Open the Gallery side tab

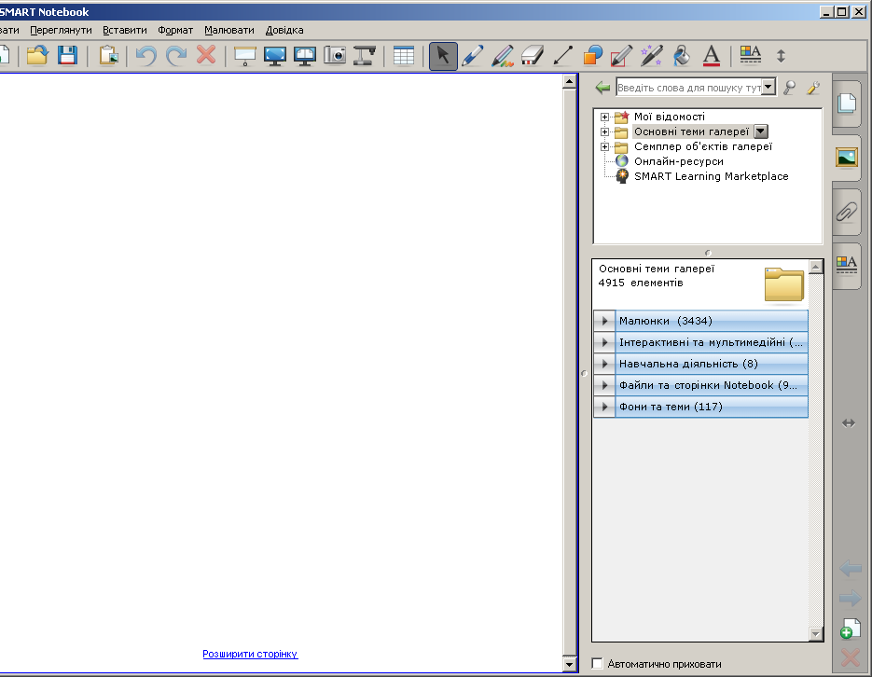[x=847, y=158]
